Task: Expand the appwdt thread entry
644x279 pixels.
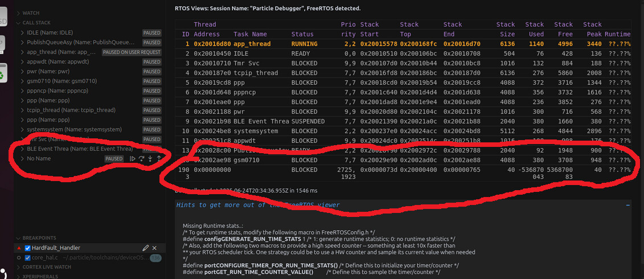Action: [23, 61]
